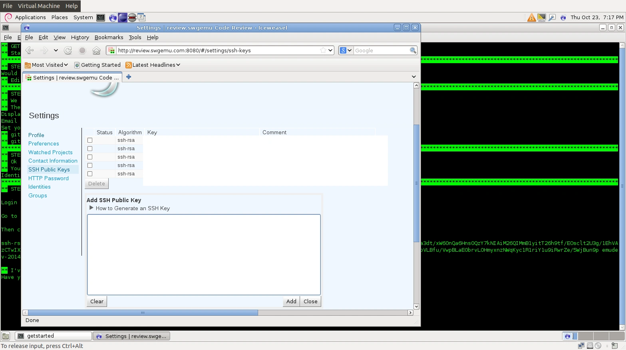Click the Delete button under the key list
Image resolution: width=626 pixels, height=350 pixels.
[x=96, y=184]
